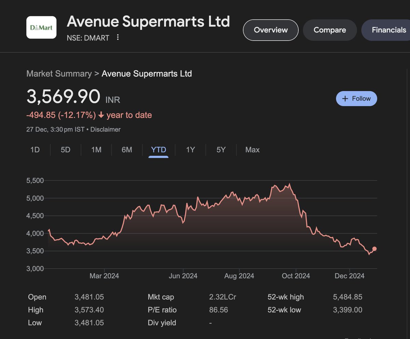Switch chart to 6M range
The height and width of the screenshot is (339, 410).
click(x=127, y=150)
